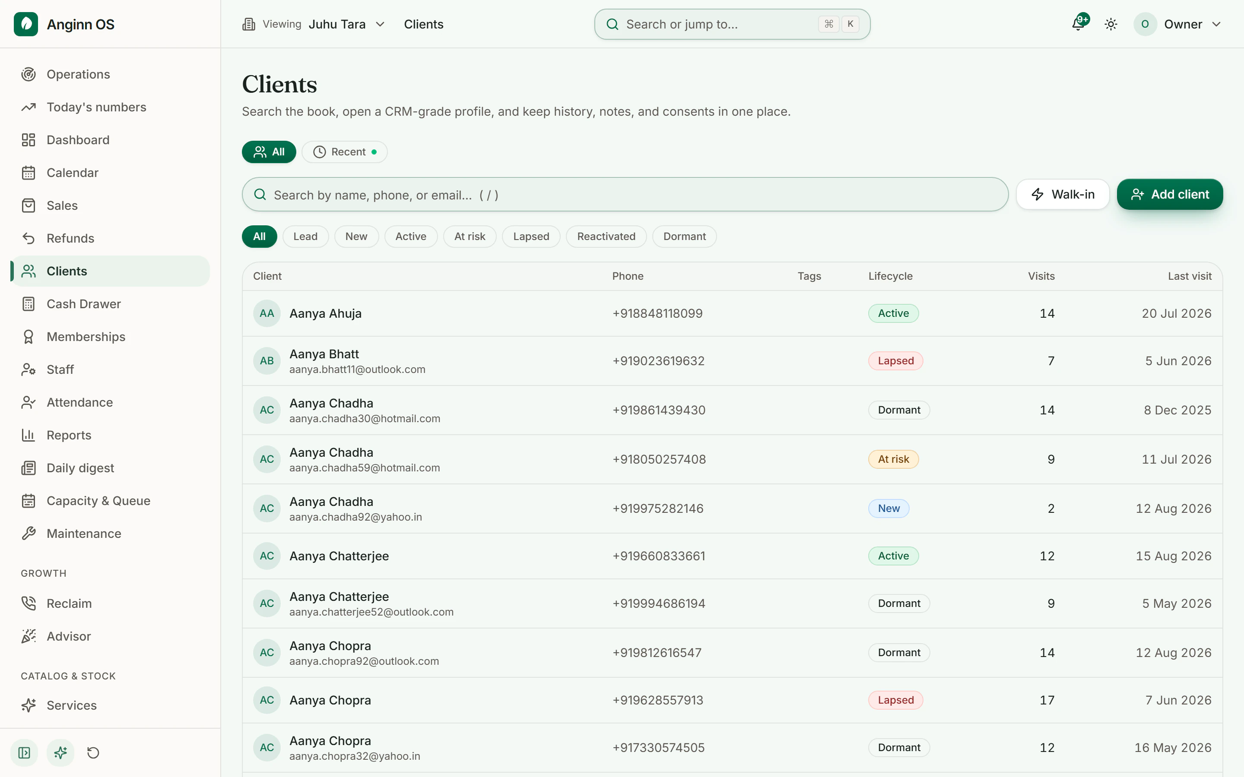Switch to the Recent clients view
Screen dimensions: 1244x777
(x=344, y=152)
